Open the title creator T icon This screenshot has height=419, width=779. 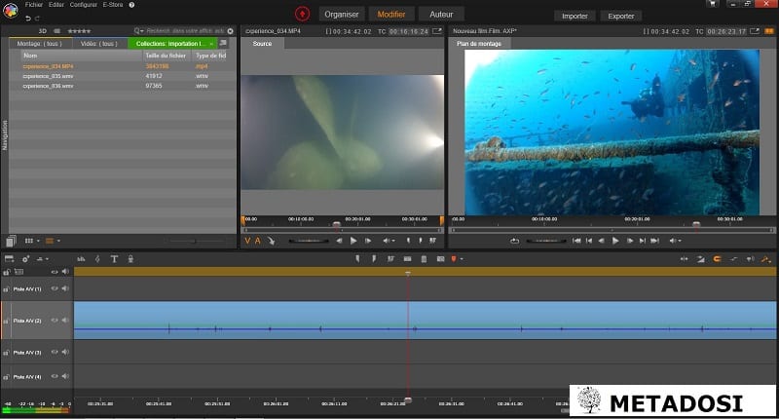coord(114,259)
